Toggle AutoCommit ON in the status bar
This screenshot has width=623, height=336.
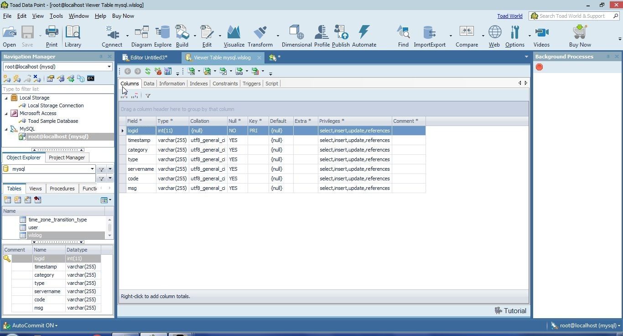pyautogui.click(x=31, y=325)
